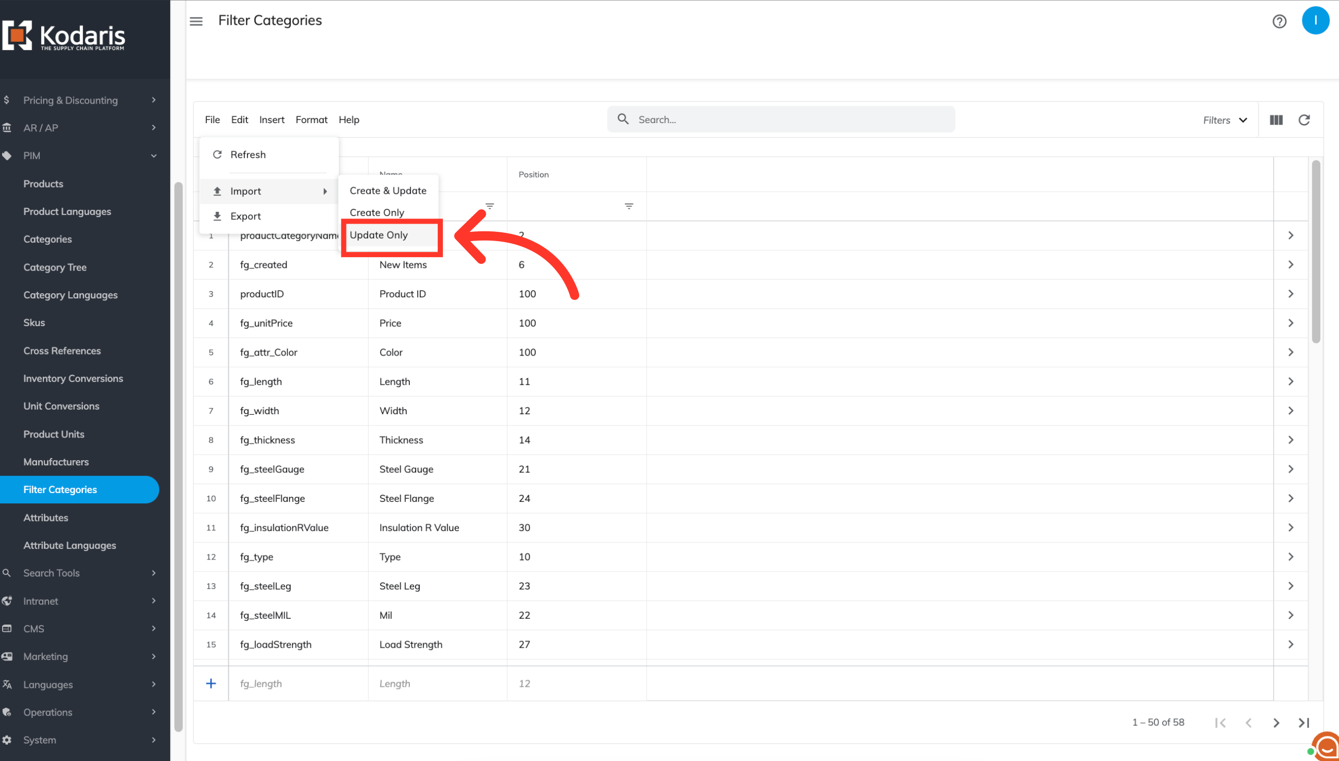Click the table refresh icon at top right
This screenshot has width=1339, height=761.
tap(1304, 120)
